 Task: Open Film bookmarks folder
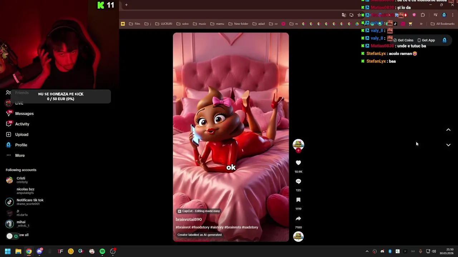[135, 24]
